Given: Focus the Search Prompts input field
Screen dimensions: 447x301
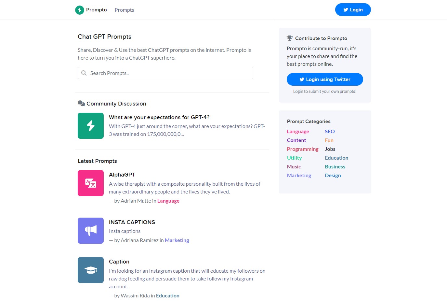Looking at the screenshot, I should (x=165, y=73).
